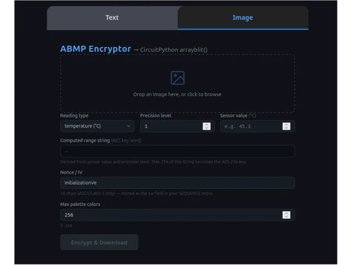Click the '2–256' range hint text
Image resolution: width=353 pixels, height=265 pixels.
(66, 226)
